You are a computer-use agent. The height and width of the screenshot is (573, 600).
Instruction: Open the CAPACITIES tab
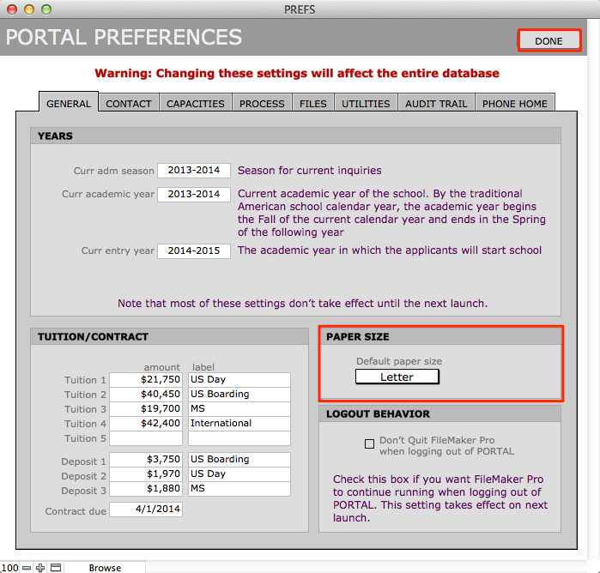pos(195,104)
